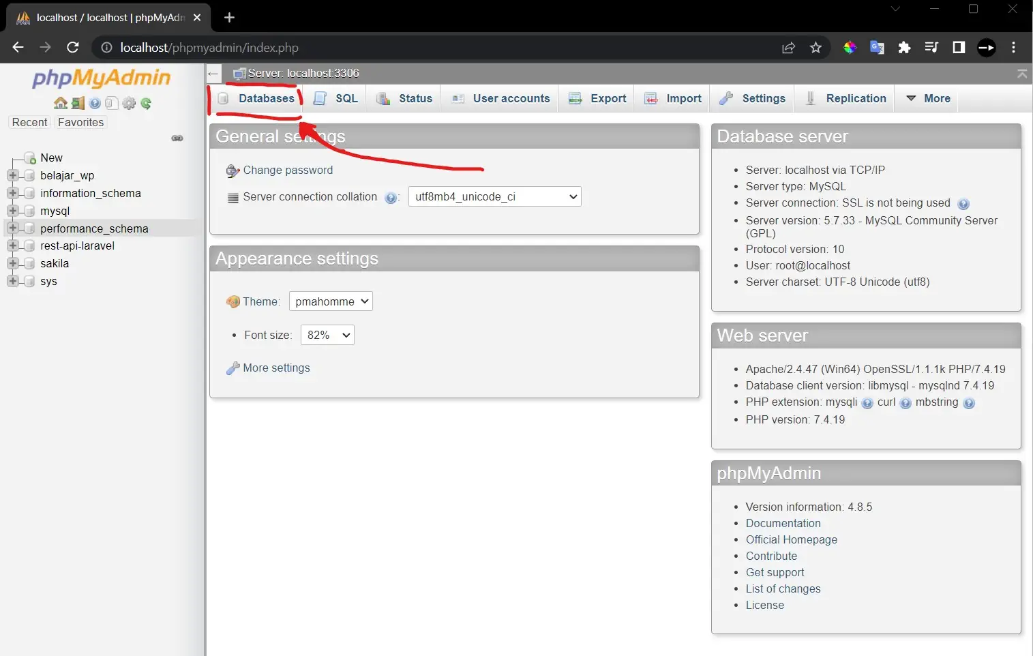
Task: Open the MySQL documentation page icon in sidebar
Action: [x=112, y=103]
